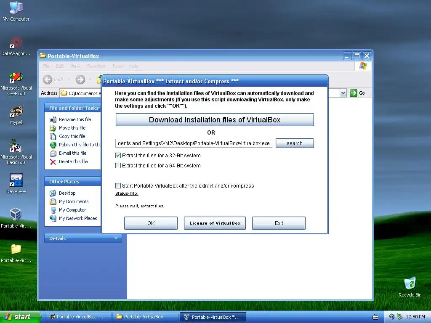Open the Favorites menu in Explorer
Viewport: 431px width, 323px height.
(96, 66)
